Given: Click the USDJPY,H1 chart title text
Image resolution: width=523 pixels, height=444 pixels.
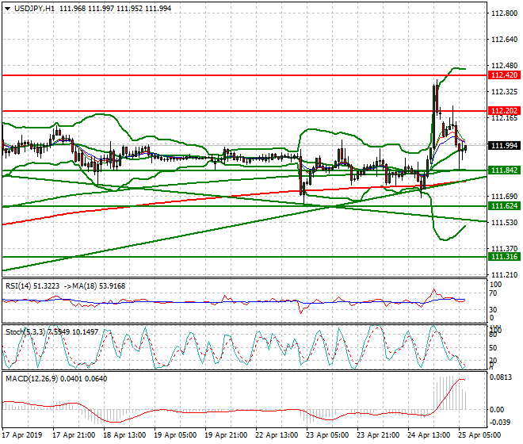Looking at the screenshot, I should [x=34, y=9].
